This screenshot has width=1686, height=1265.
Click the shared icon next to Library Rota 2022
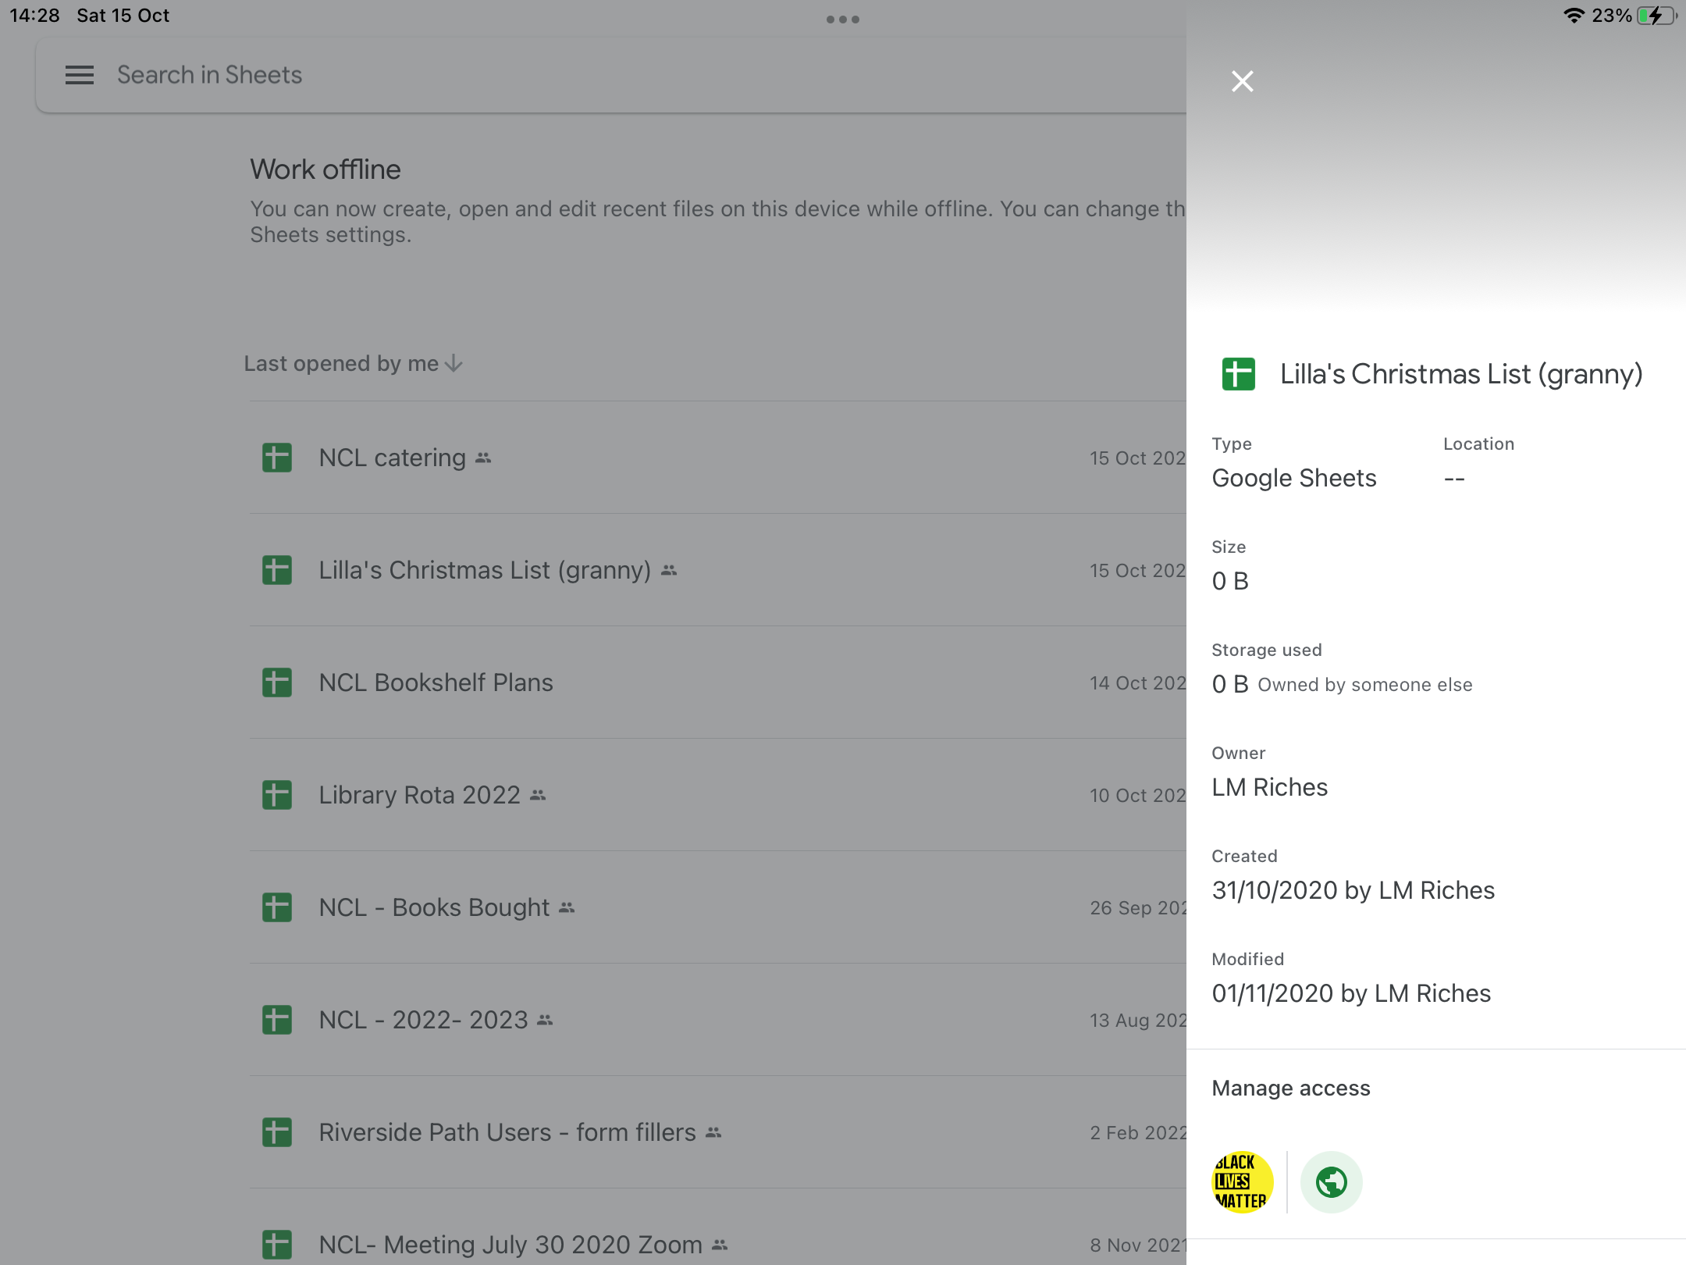(x=536, y=795)
